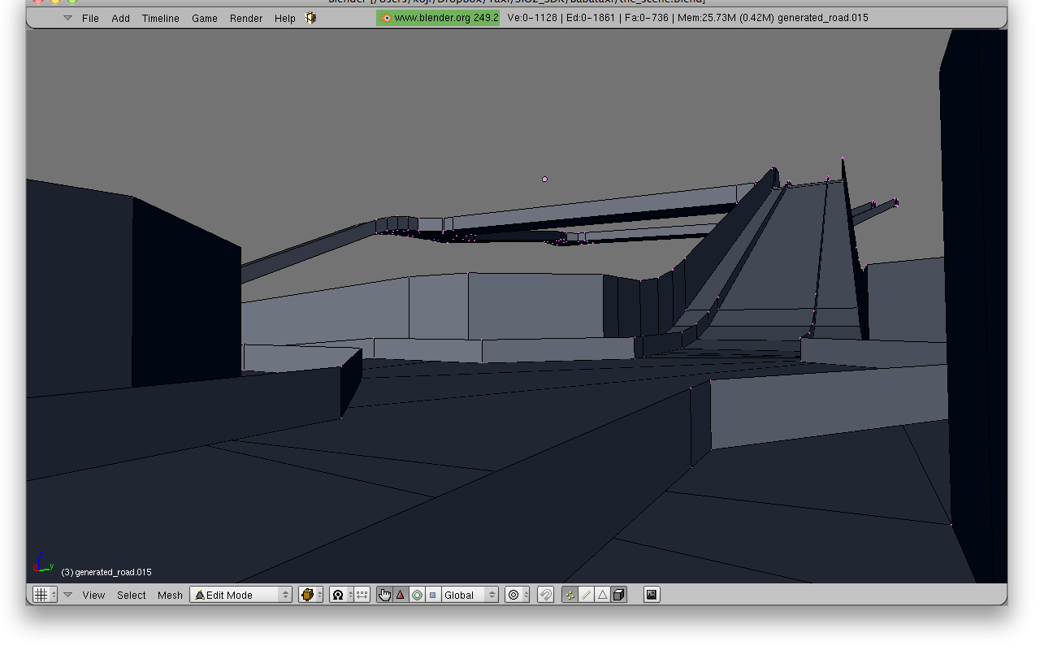Click the cube icon next to Help
The image size is (1040, 650).
click(x=310, y=17)
